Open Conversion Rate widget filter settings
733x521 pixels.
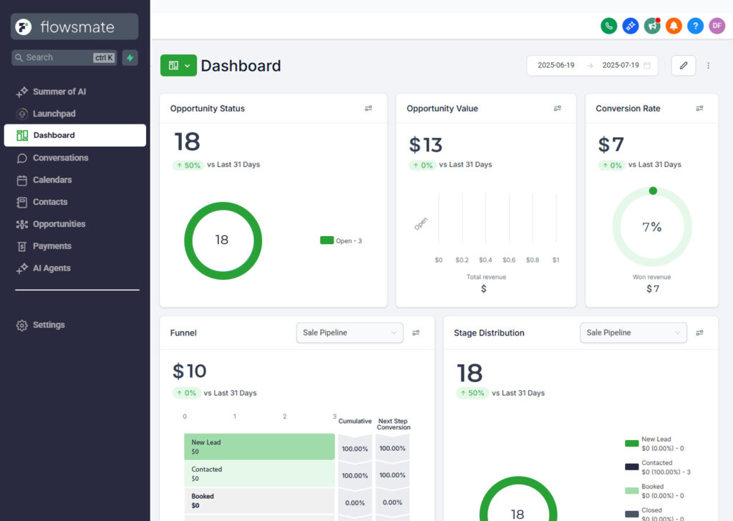coord(699,108)
